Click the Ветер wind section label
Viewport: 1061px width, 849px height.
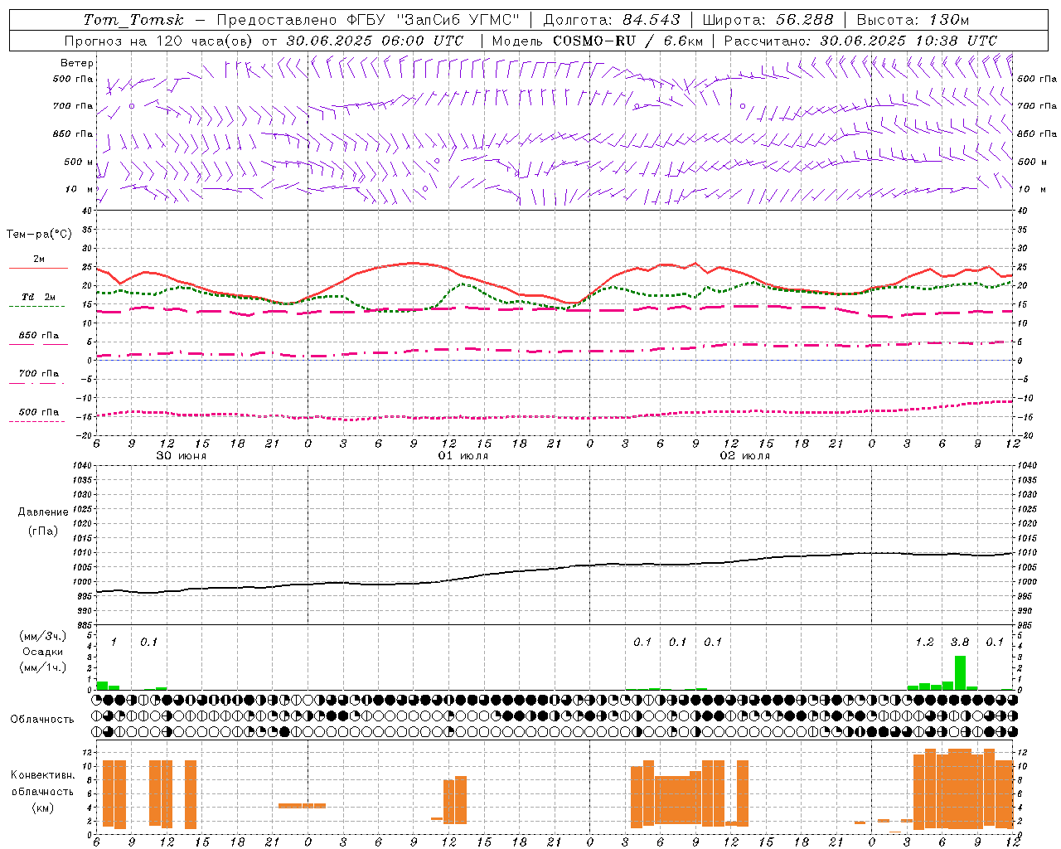(x=77, y=63)
